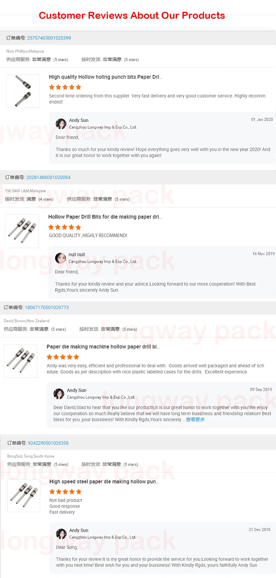Viewport: 276px width, 578px height.
Task: Open order number 9242290501026358
Action: point(48,443)
